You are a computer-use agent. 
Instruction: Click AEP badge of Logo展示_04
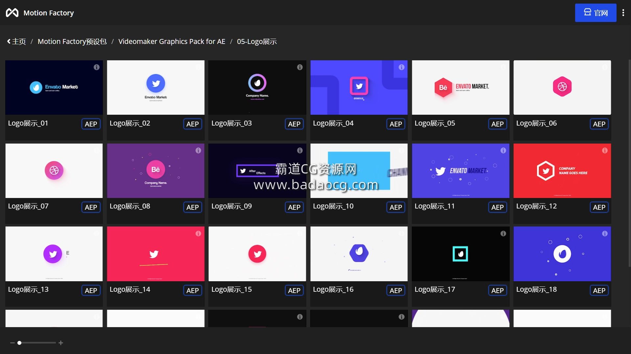(396, 124)
